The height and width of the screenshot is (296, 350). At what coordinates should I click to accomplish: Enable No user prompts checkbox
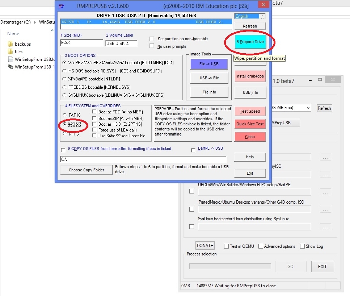pos(152,46)
